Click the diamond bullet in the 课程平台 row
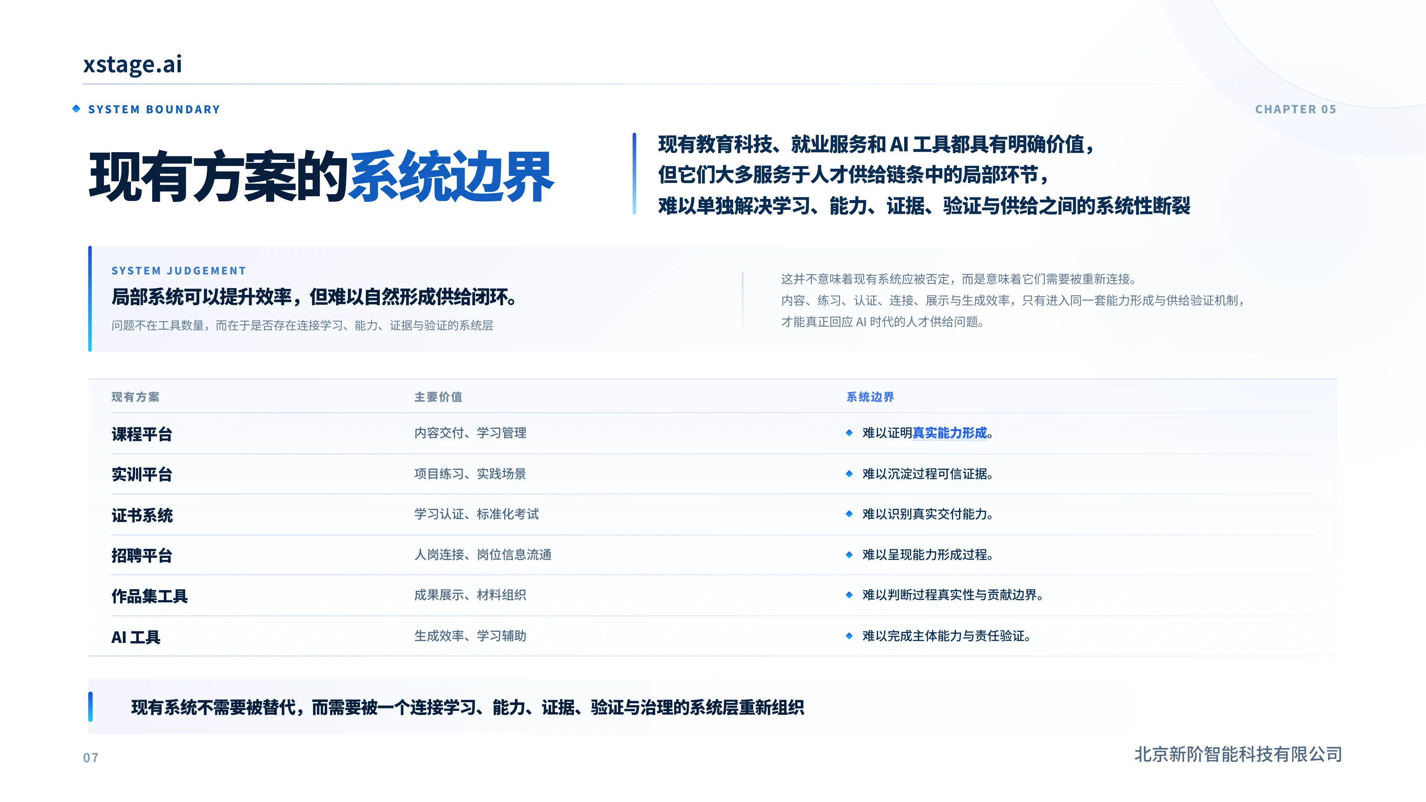The image size is (1426, 802). pyautogui.click(x=849, y=433)
